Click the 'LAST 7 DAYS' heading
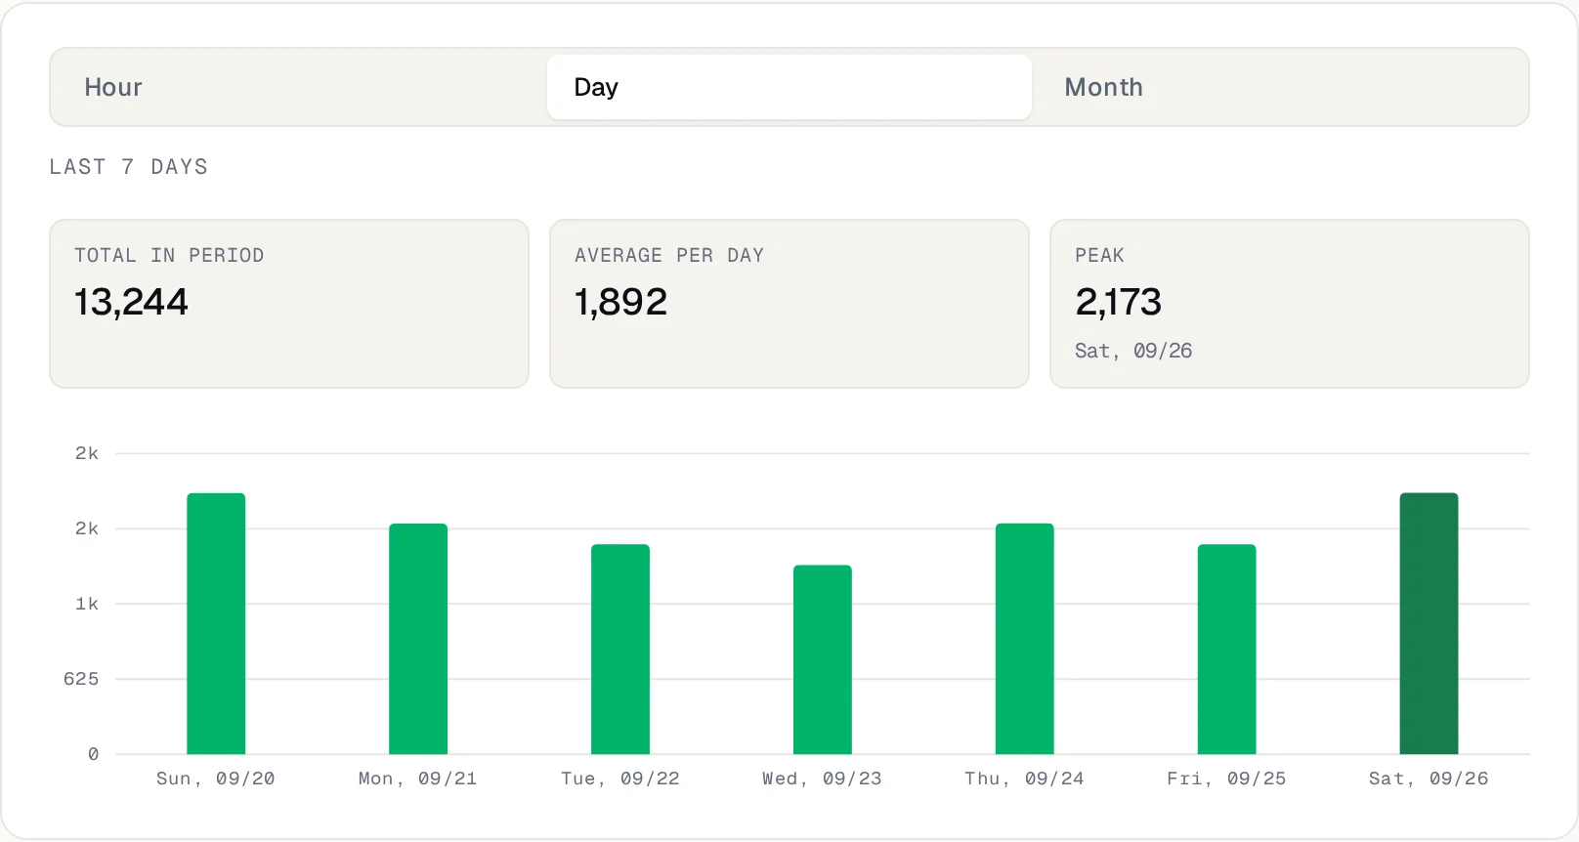The image size is (1579, 842). click(x=128, y=167)
